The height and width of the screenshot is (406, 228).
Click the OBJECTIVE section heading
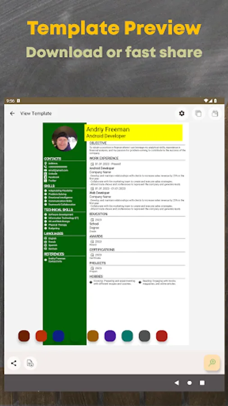(98, 143)
